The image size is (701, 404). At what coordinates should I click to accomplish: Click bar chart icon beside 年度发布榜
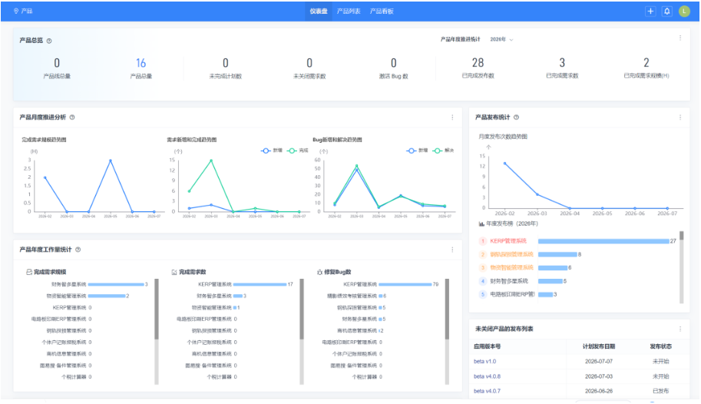pos(481,224)
